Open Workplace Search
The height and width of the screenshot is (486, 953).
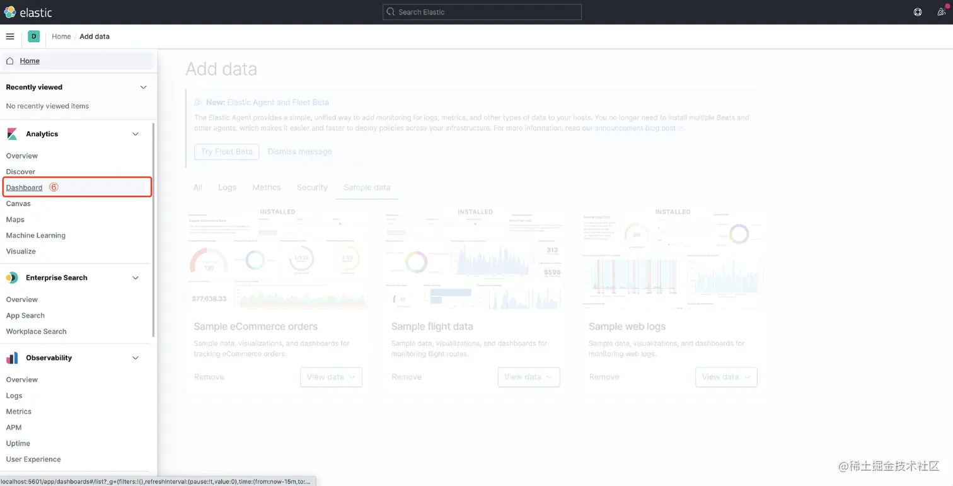pyautogui.click(x=36, y=332)
